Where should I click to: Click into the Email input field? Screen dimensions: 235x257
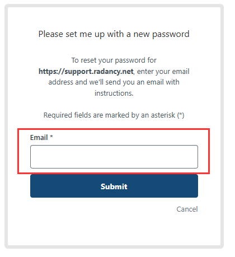pos(114,157)
